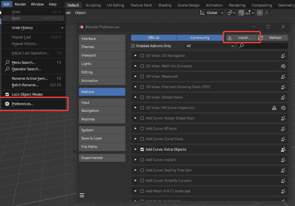Expand the 3D View: 3D Navigation details

coord(136,56)
